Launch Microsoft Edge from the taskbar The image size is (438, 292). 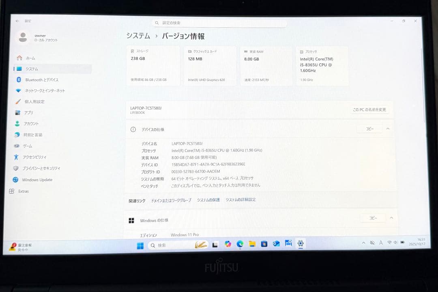coord(240,244)
